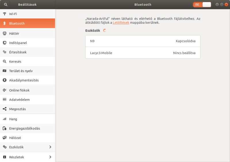The width and height of the screenshot is (230, 162).
Task: Turn off the Bluetooth BE switch
Action: click(x=202, y=5)
